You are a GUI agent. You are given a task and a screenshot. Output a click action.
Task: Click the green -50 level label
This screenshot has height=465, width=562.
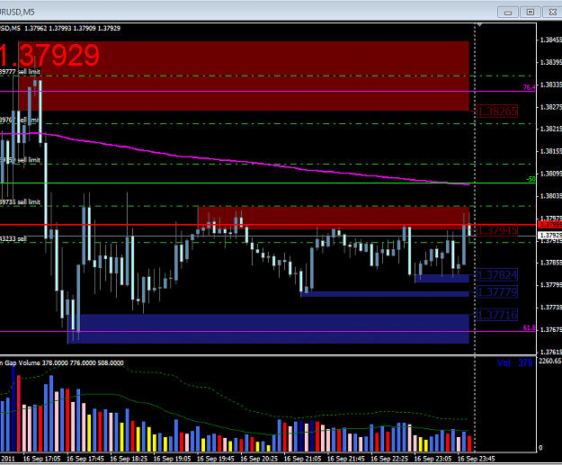(531, 179)
